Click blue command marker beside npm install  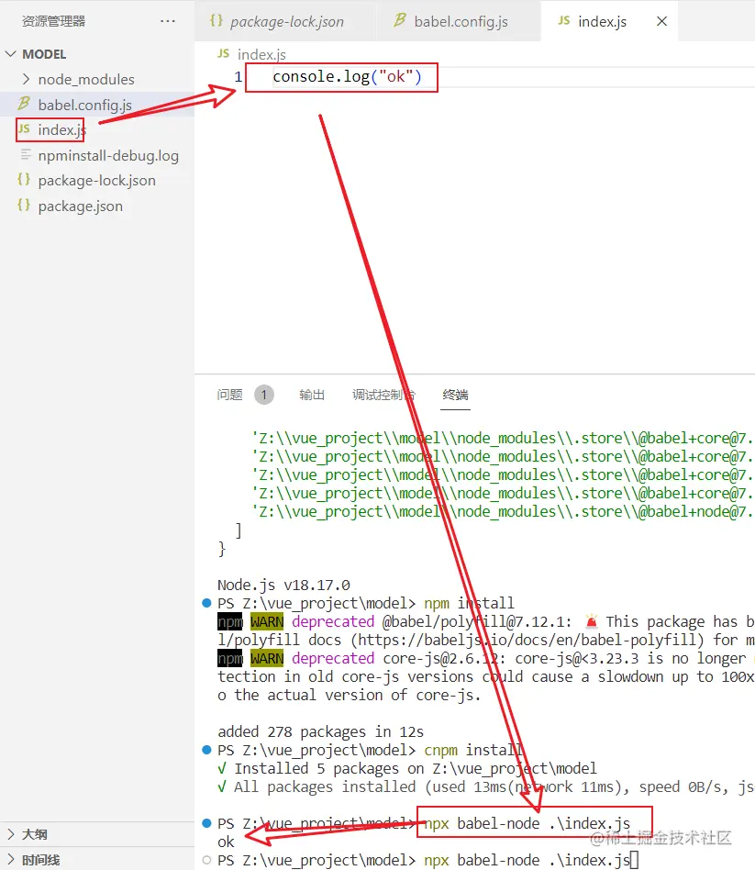coord(206,603)
